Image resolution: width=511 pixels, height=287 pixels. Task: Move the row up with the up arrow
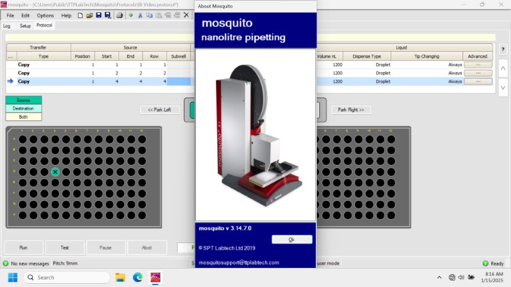coord(503,68)
